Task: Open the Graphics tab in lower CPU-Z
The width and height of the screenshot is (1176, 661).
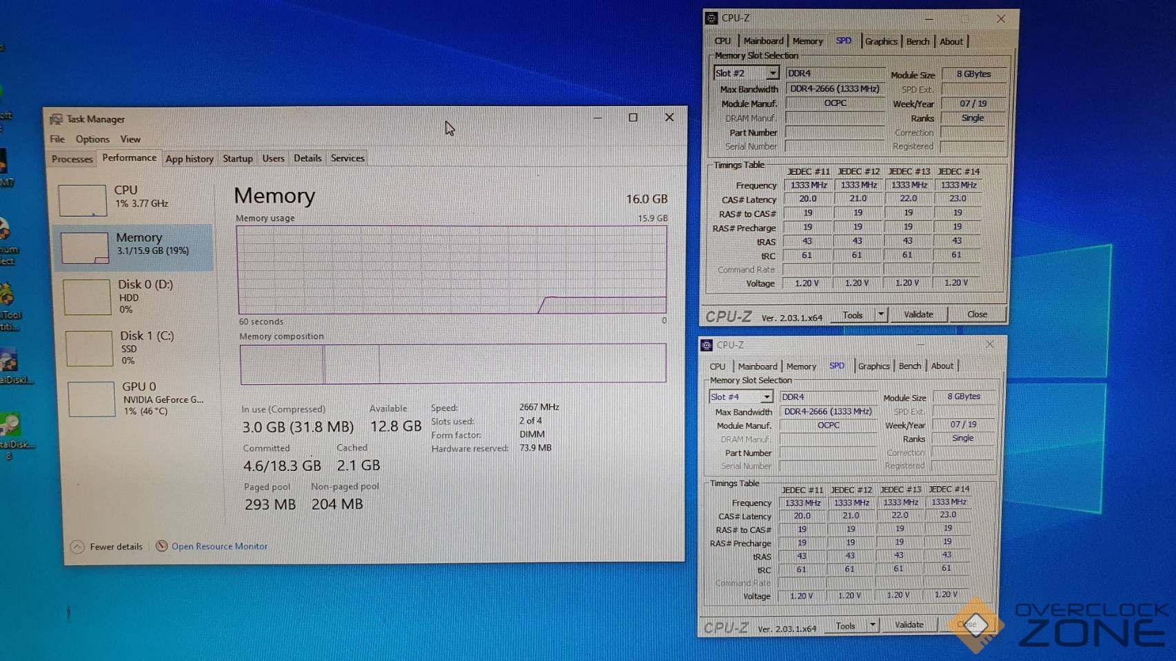Action: [x=874, y=366]
